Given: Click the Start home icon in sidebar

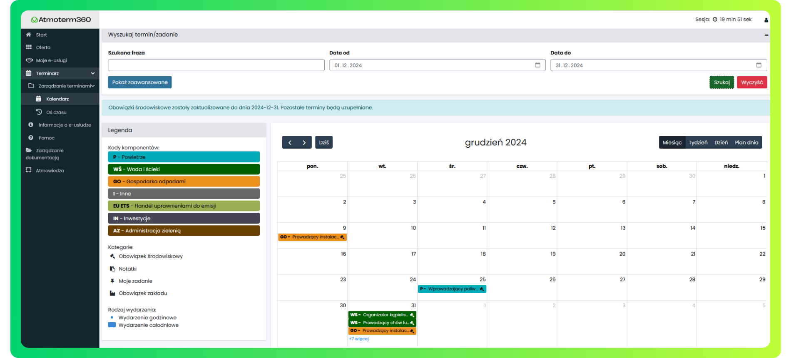Looking at the screenshot, I should click(x=29, y=35).
